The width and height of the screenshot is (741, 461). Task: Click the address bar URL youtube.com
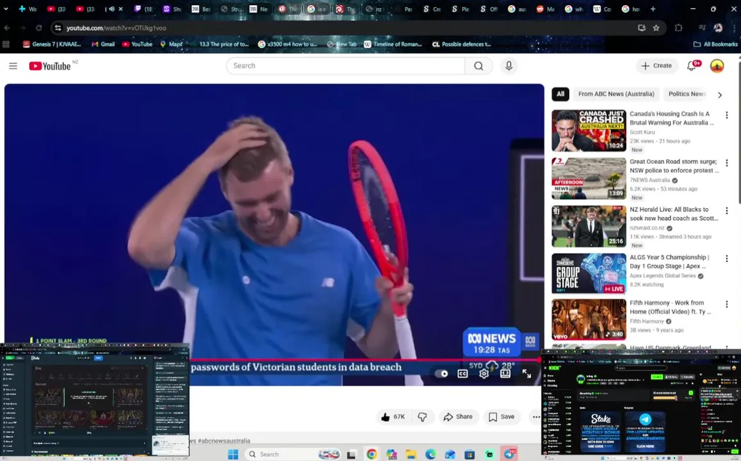[x=117, y=28]
